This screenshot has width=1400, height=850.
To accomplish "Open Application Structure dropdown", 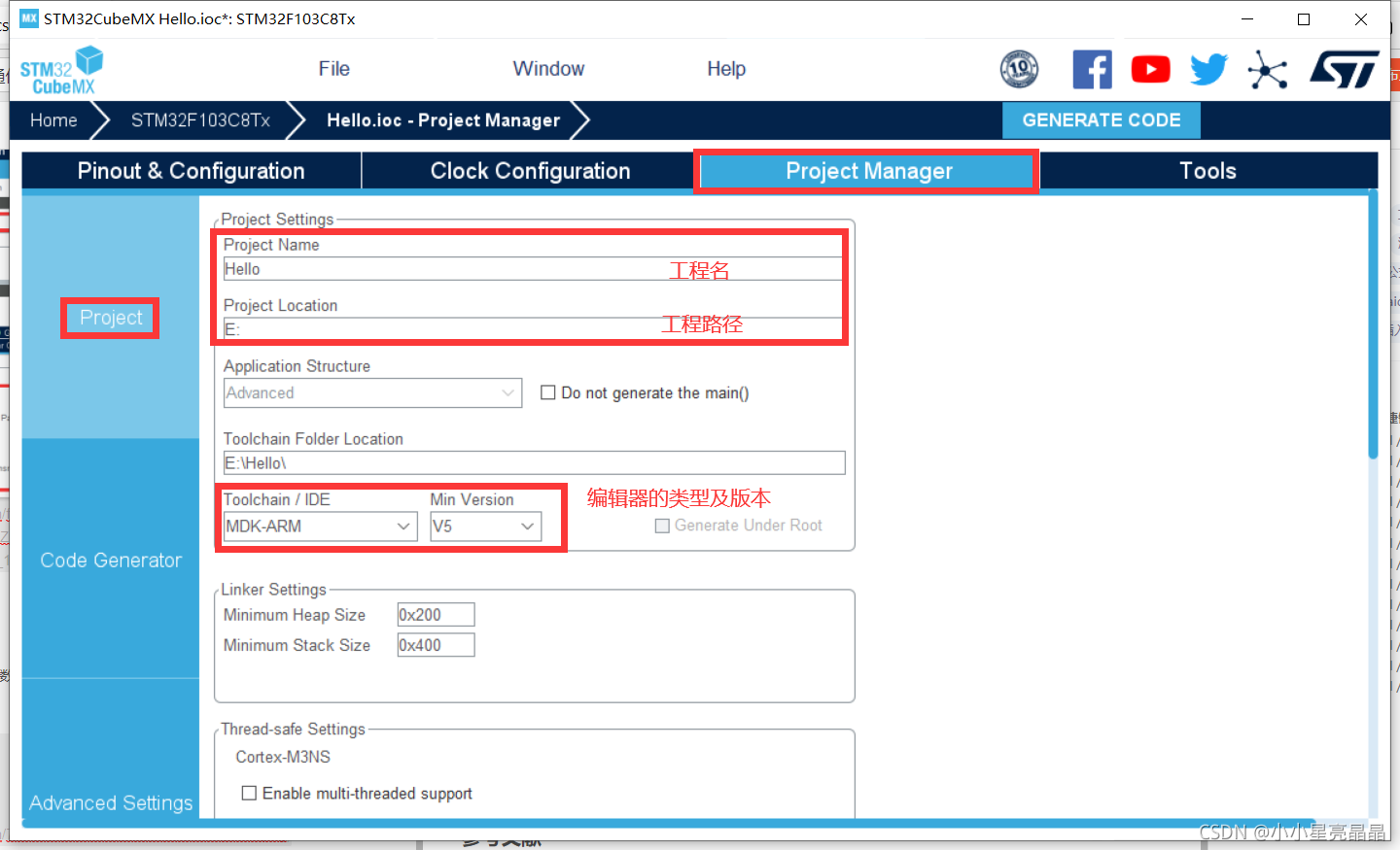I will coord(372,393).
